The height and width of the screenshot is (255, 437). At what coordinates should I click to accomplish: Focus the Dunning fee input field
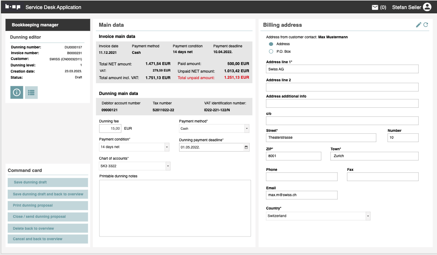(110, 129)
